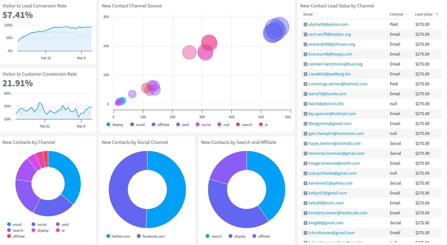The height and width of the screenshot is (245, 447).
Task: Expand row icon for karianne31@yahoo.com
Action: tap(305, 183)
